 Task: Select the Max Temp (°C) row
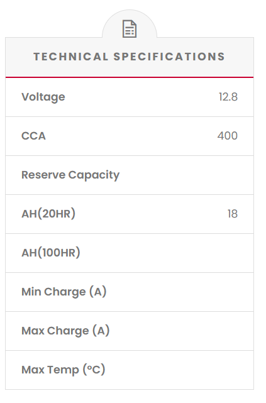point(130,370)
